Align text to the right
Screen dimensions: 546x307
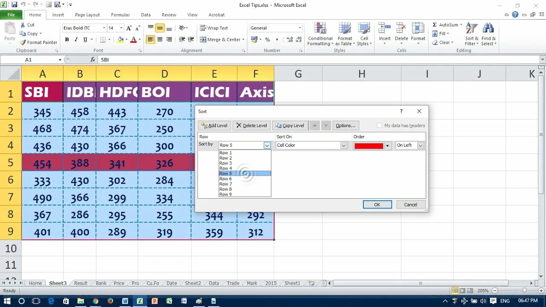(169, 39)
